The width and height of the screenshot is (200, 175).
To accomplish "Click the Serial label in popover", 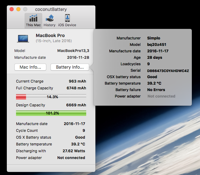I will [136, 70].
